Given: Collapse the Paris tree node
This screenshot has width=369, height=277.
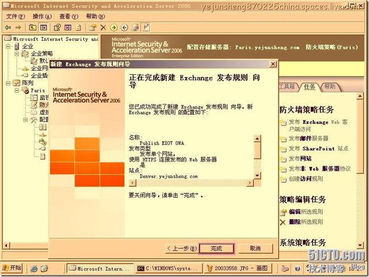Looking at the screenshot, I should 16,90.
